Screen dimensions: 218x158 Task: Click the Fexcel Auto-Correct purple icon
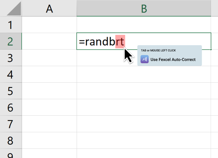tap(145, 59)
